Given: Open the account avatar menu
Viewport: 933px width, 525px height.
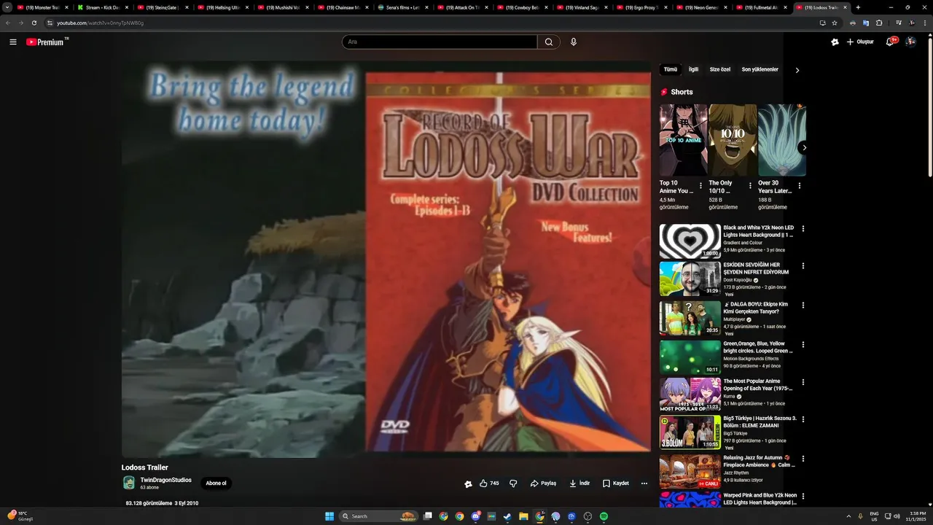Looking at the screenshot, I should tap(910, 42).
